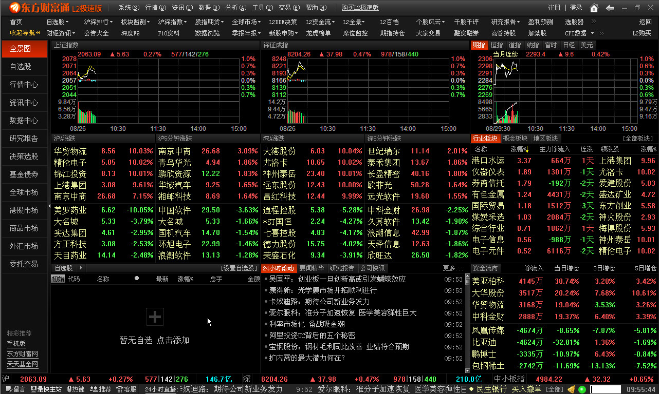Open the 新股申购 dropdown

(x=283, y=33)
